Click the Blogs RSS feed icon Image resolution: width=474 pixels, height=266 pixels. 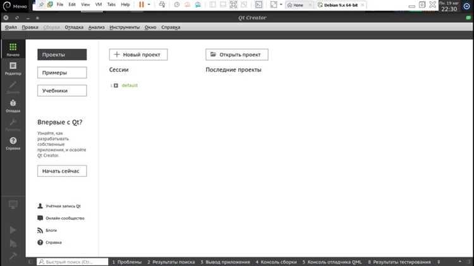(x=40, y=231)
